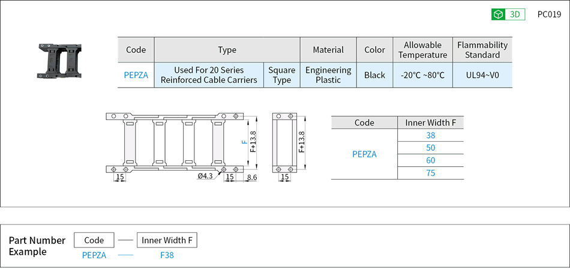Image resolution: width=570 pixels, height=269 pixels.
Task: Click the Inner Width F box in example
Action: click(167, 240)
